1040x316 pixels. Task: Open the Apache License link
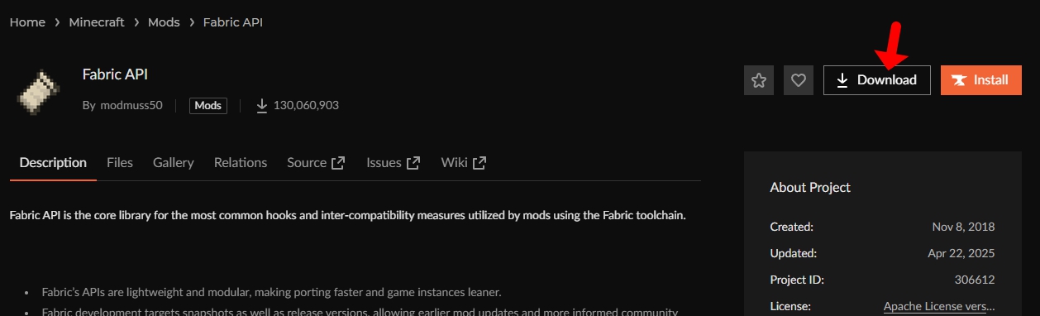tap(939, 306)
